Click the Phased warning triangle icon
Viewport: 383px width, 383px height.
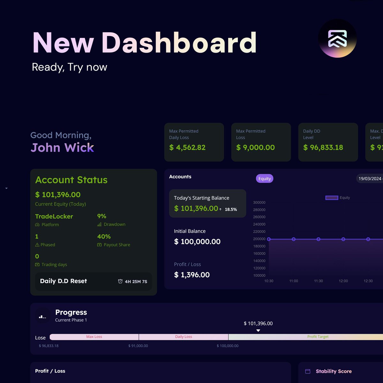tap(37, 245)
